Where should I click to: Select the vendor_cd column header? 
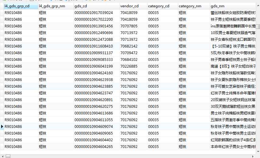coord(133,6)
